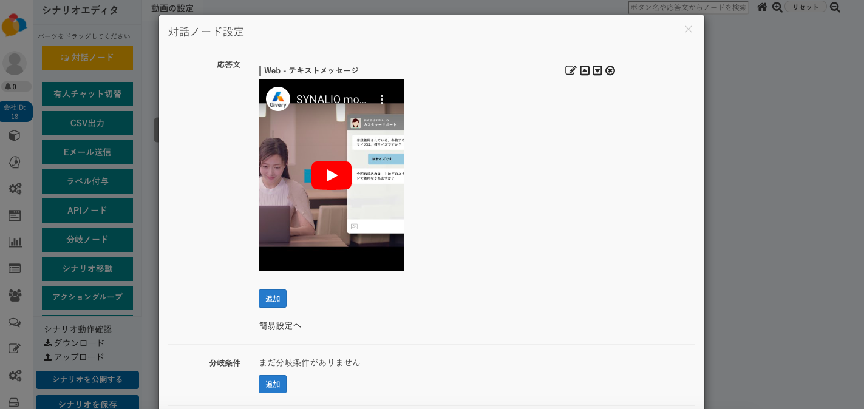Image resolution: width=864 pixels, height=409 pixels.
Task: Open the lower gears settings icon
Action: 15,376
